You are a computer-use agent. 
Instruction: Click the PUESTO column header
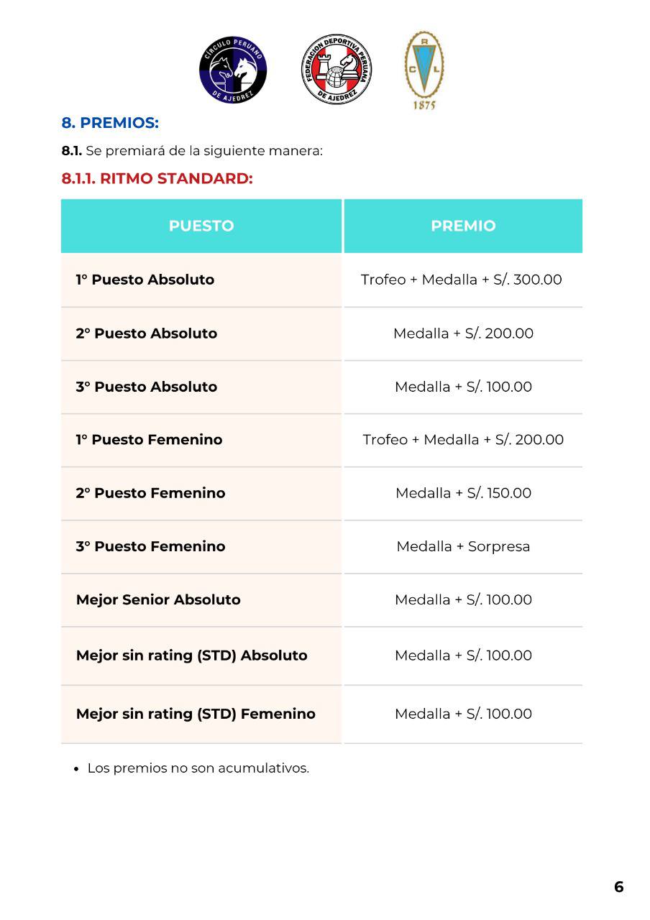[x=201, y=226]
